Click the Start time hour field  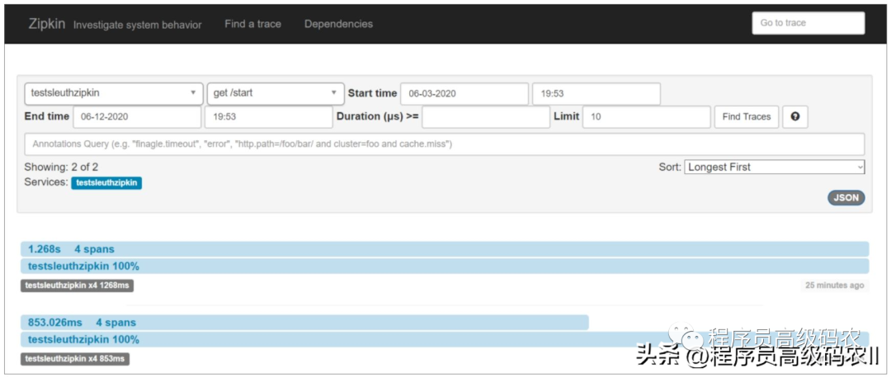[596, 94]
